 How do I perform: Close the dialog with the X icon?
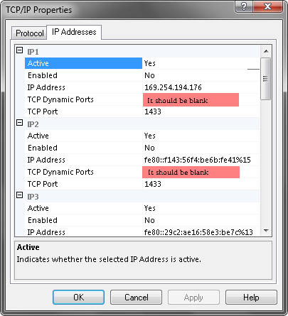coord(268,6)
